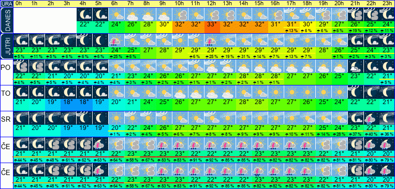This screenshot has width=395, height=189.
Task: Click the SR 22h night storm icon
Action: 371,119
